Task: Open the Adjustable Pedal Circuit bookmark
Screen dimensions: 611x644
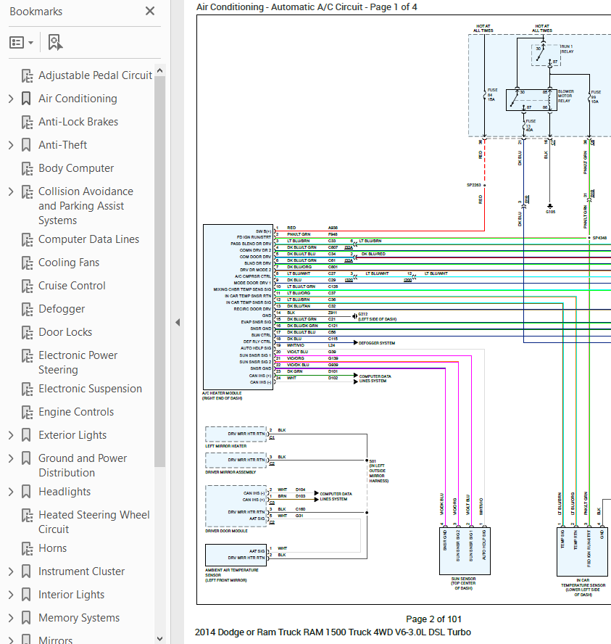Action: click(95, 75)
